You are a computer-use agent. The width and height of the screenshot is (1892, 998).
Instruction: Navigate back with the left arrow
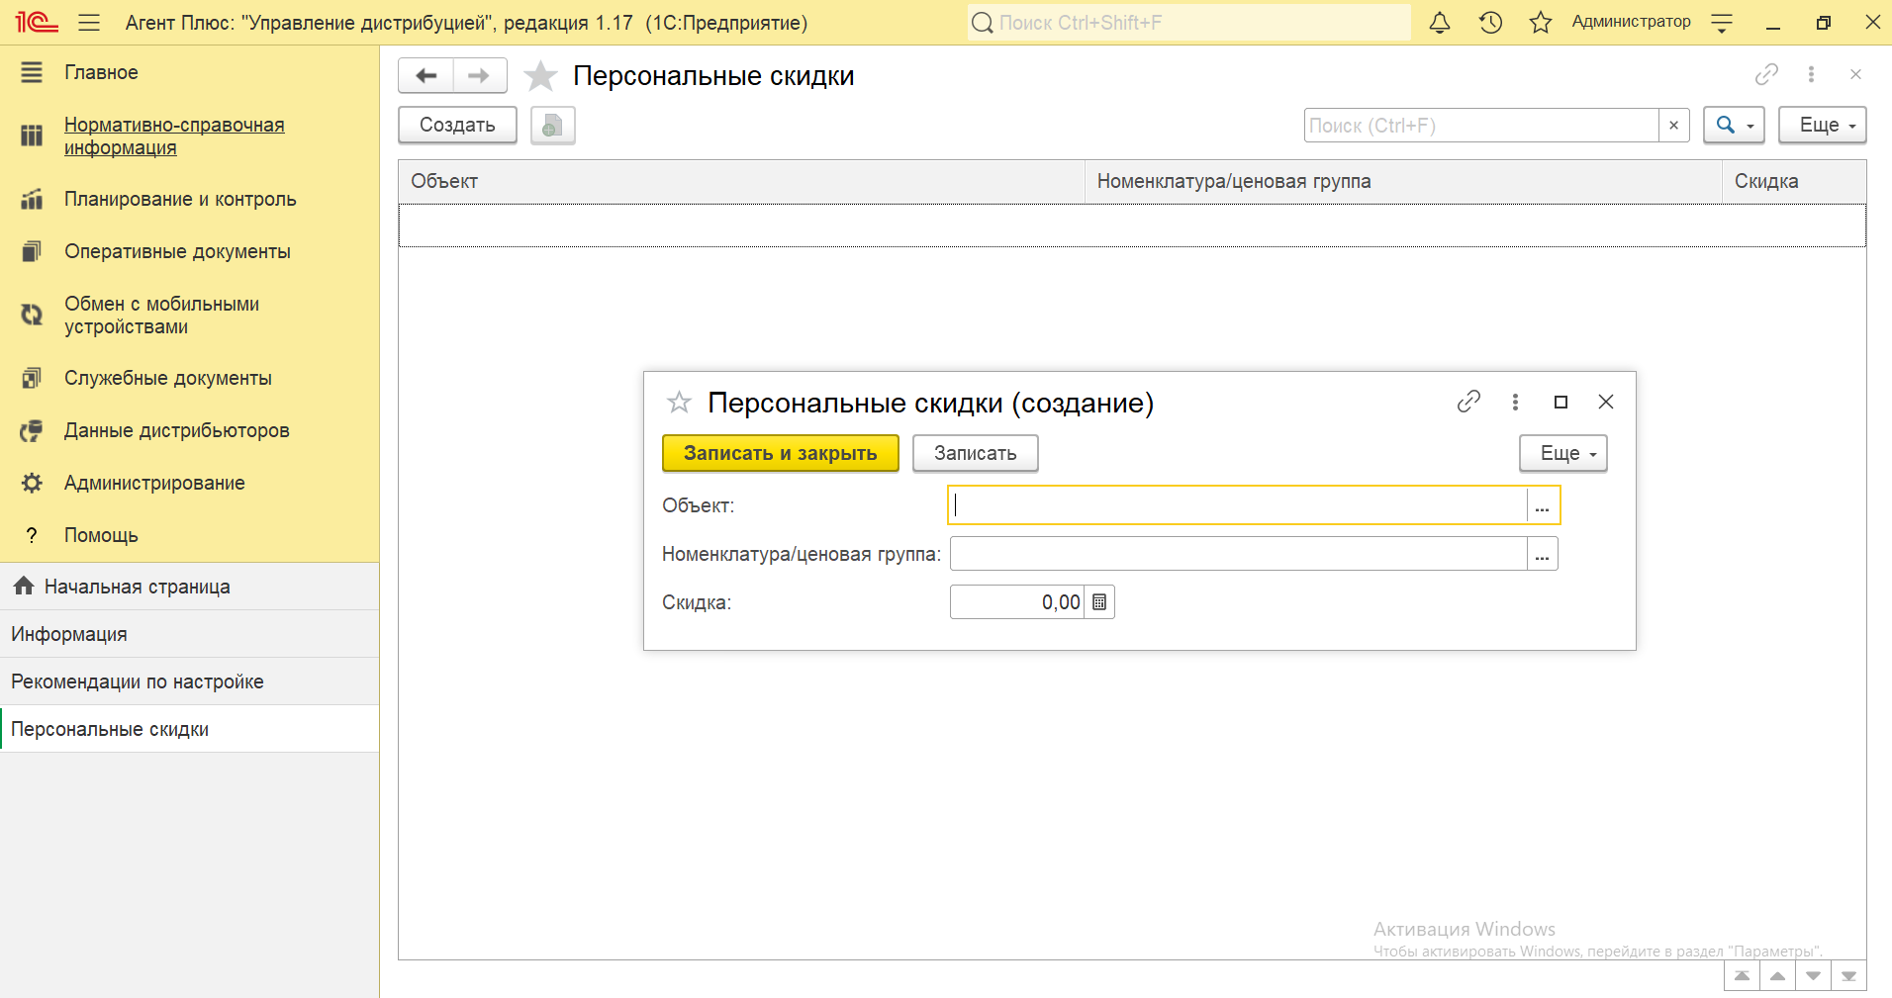pos(426,76)
